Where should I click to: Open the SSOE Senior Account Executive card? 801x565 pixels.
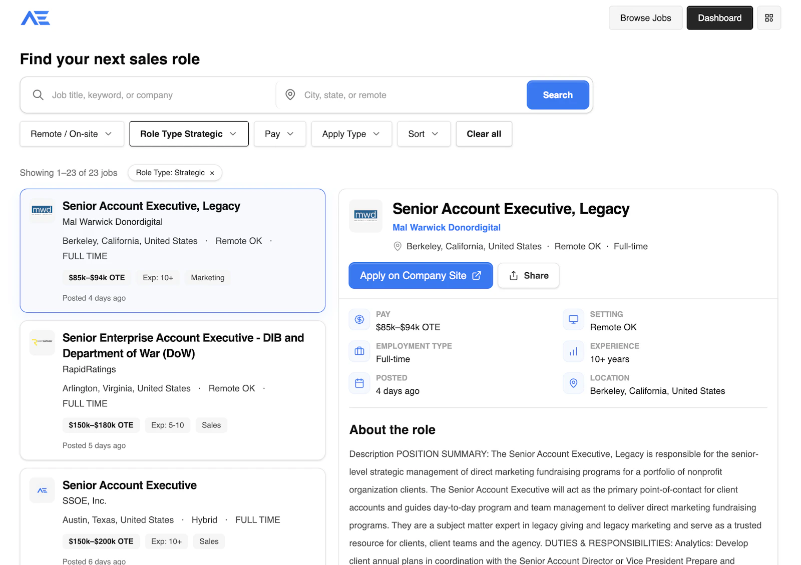[x=173, y=516]
